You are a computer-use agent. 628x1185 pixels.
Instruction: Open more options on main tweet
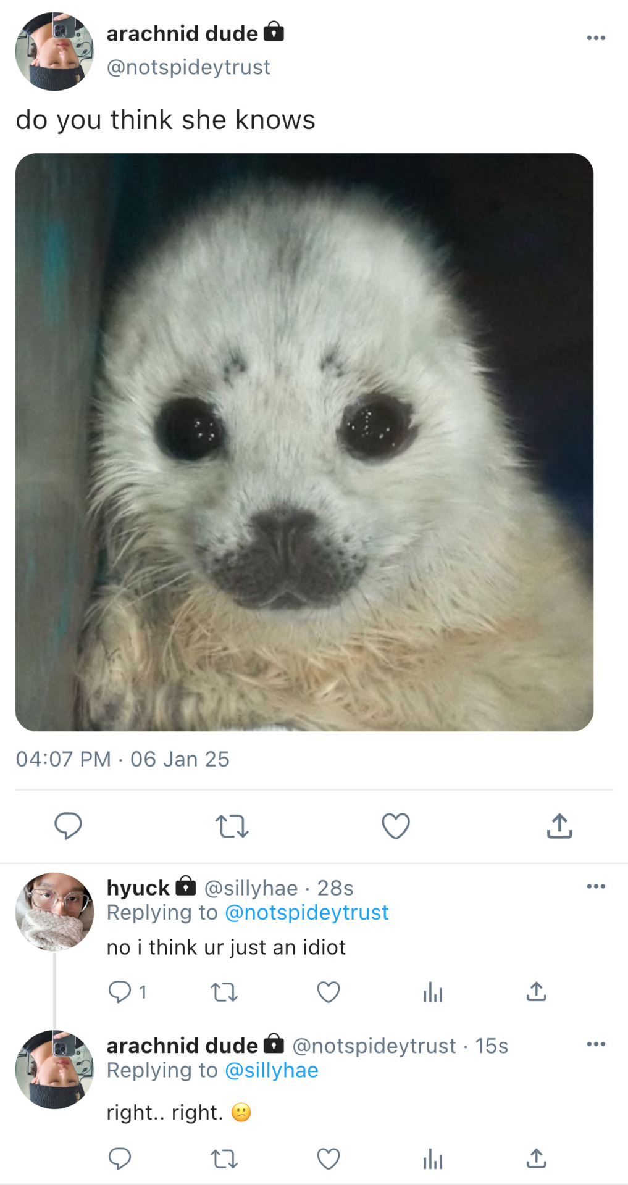point(596,38)
